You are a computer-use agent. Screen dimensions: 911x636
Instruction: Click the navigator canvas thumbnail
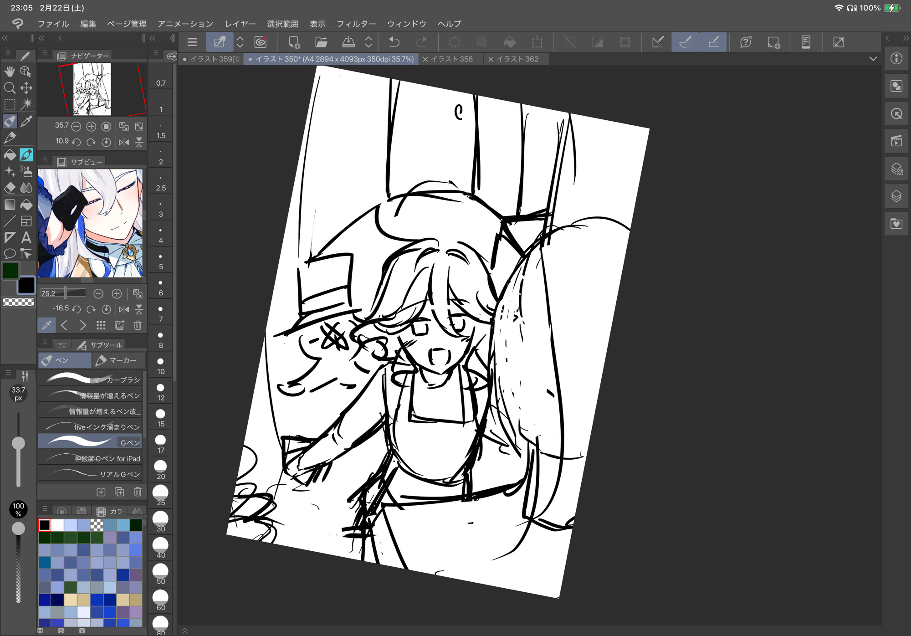(x=92, y=89)
